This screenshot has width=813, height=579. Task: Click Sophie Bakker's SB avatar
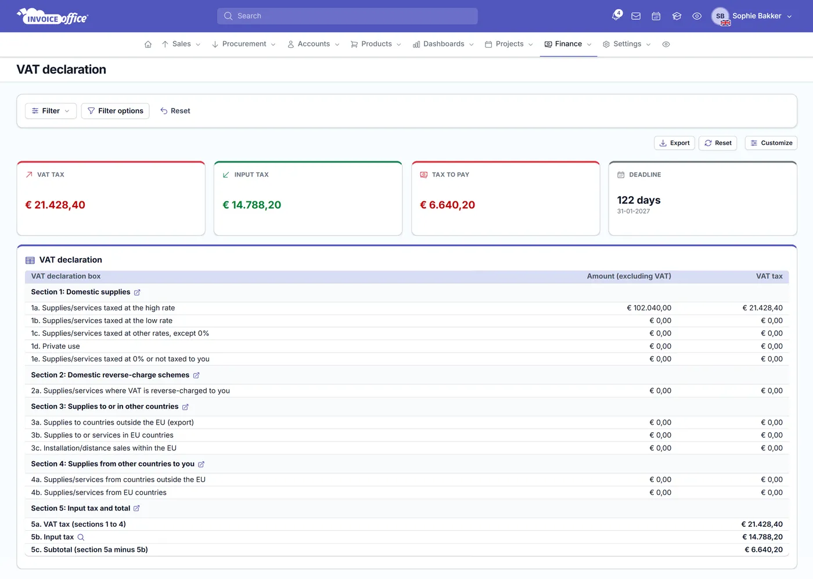720,16
